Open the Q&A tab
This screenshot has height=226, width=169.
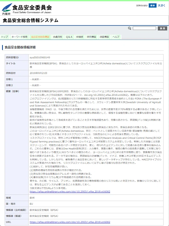pos(69,37)
